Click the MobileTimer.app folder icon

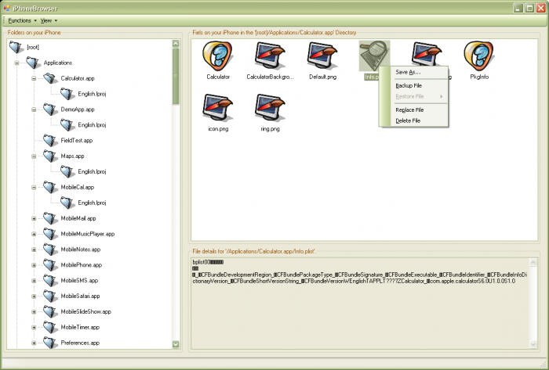pyautogui.click(x=50, y=327)
